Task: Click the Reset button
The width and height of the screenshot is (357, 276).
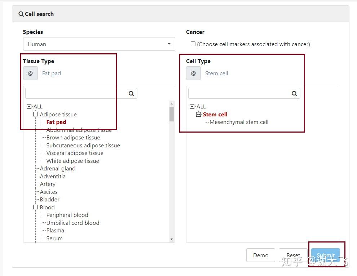Action: coord(293,255)
